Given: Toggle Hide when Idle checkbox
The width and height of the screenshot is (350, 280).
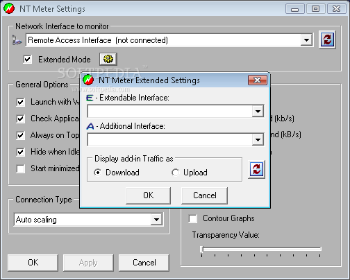Looking at the screenshot, I should pyautogui.click(x=21, y=152).
